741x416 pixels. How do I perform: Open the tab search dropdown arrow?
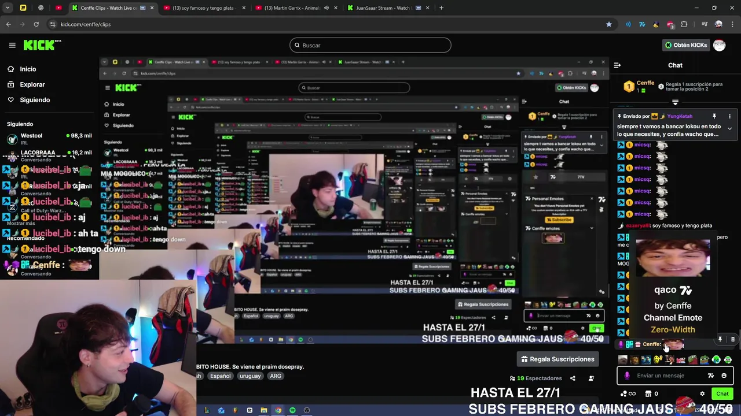pos(8,8)
